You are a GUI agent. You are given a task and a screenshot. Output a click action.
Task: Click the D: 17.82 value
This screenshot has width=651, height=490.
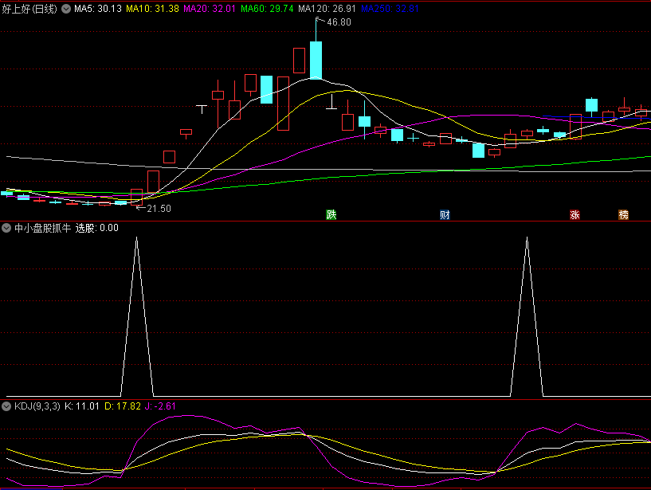pyautogui.click(x=123, y=406)
